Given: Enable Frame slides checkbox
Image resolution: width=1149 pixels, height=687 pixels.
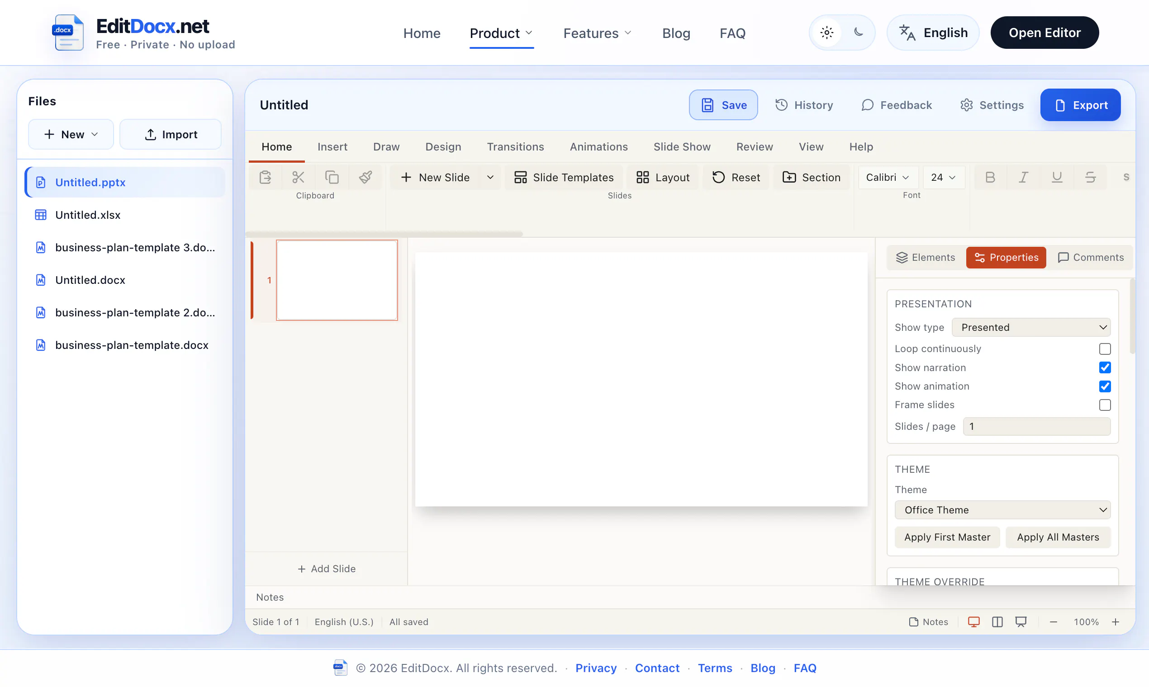Looking at the screenshot, I should [1105, 405].
